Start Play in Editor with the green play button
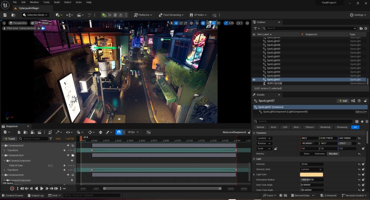 point(104,15)
